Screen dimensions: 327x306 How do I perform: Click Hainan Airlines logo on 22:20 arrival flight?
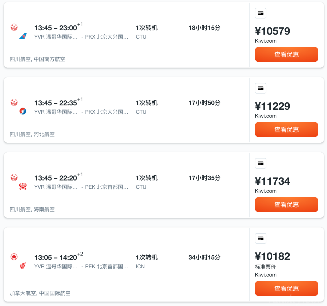(23, 186)
